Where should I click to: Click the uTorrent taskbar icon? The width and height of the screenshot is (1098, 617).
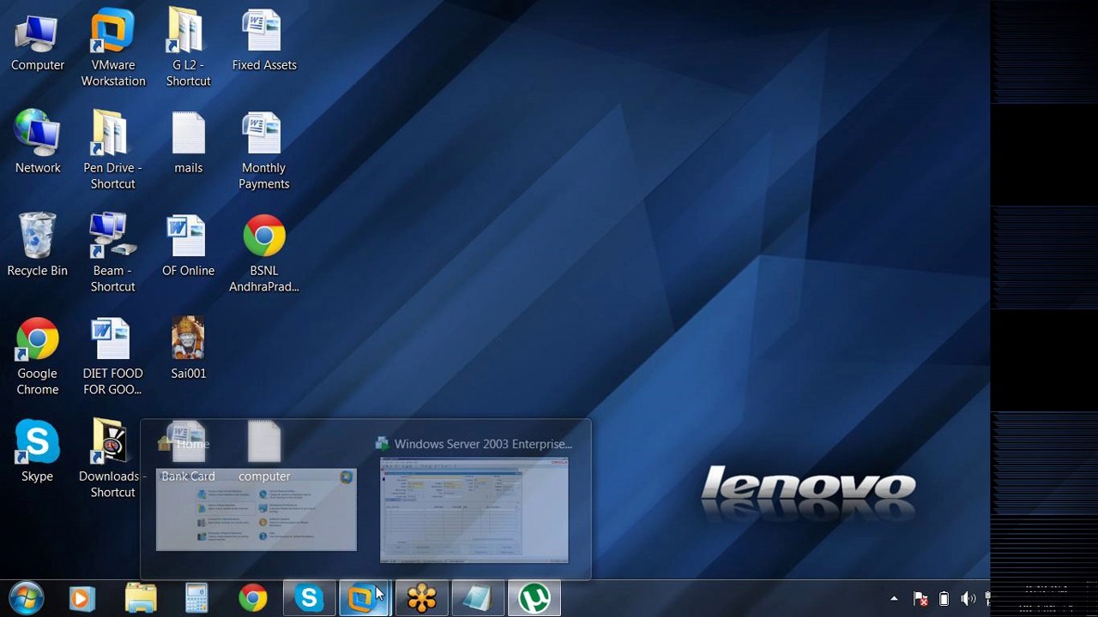click(535, 598)
